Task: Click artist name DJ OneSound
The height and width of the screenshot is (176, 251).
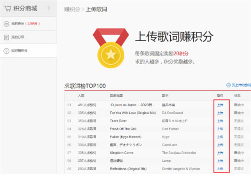Action: point(172,113)
